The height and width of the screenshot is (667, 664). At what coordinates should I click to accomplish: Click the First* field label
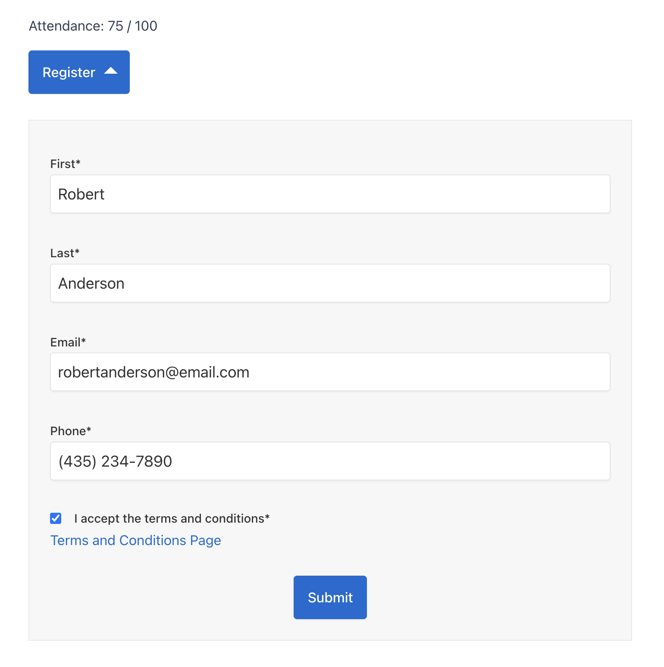(x=65, y=164)
